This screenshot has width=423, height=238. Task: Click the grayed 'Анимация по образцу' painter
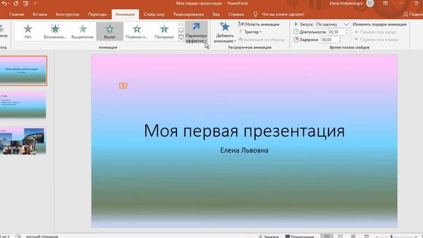click(x=262, y=40)
